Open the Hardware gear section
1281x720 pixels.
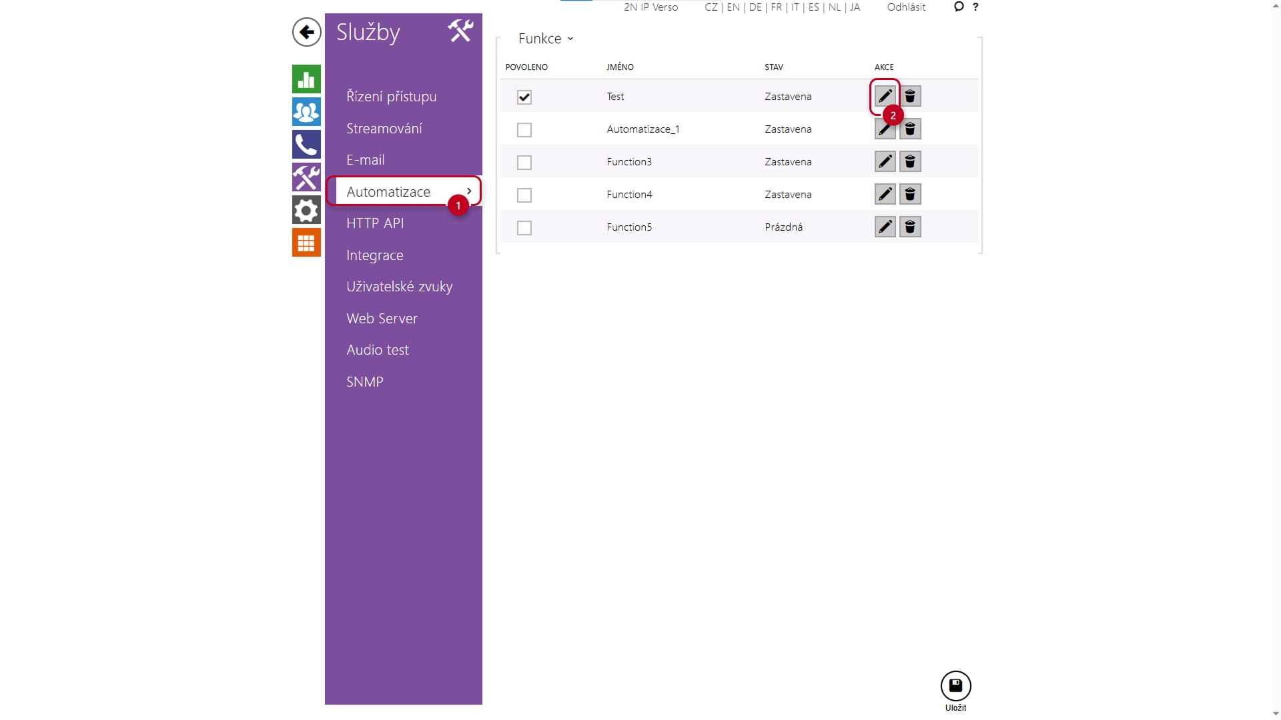click(306, 210)
